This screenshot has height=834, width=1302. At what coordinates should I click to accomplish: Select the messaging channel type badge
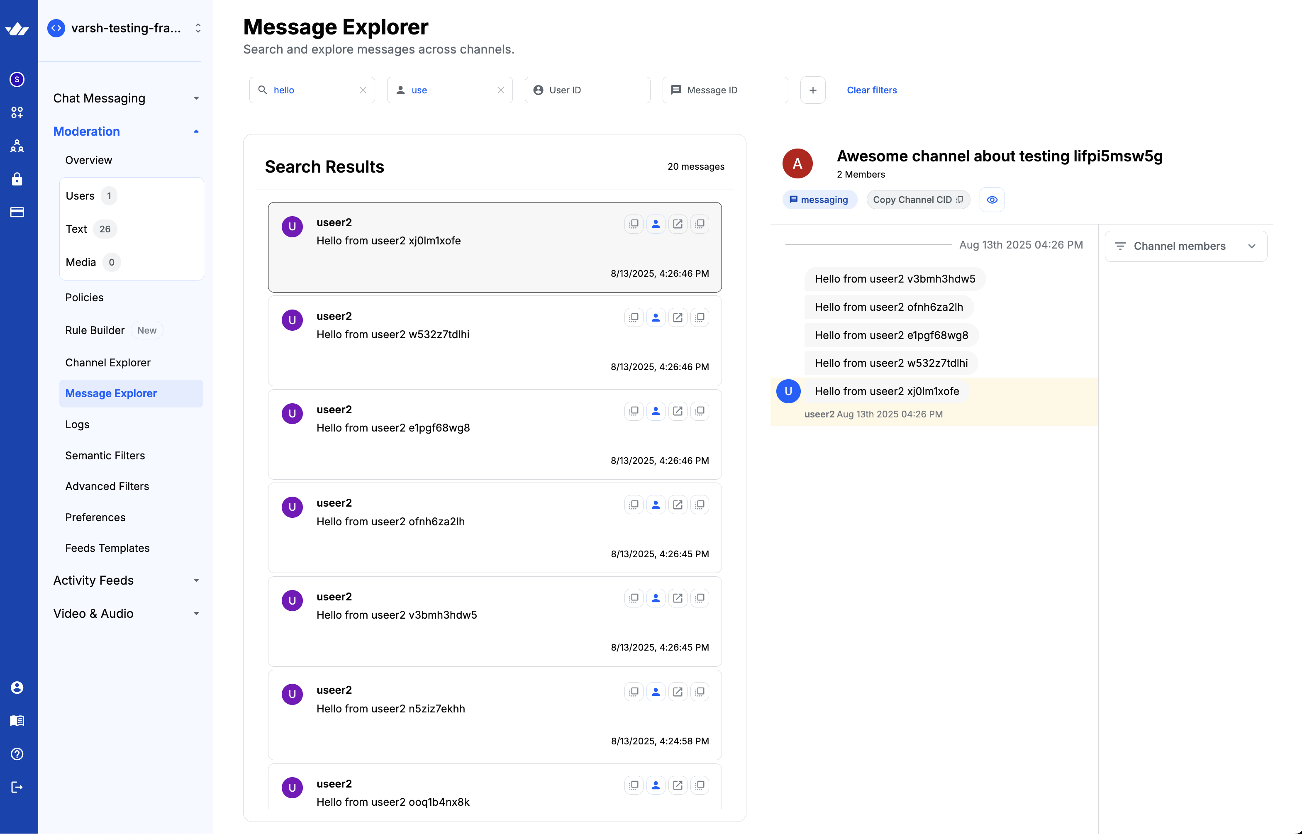pos(819,199)
